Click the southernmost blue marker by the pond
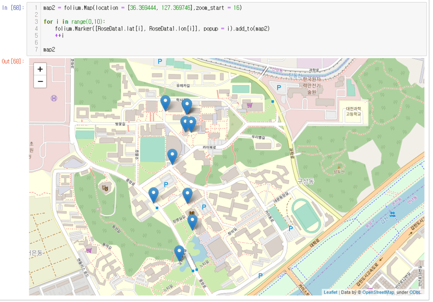 pos(179,252)
